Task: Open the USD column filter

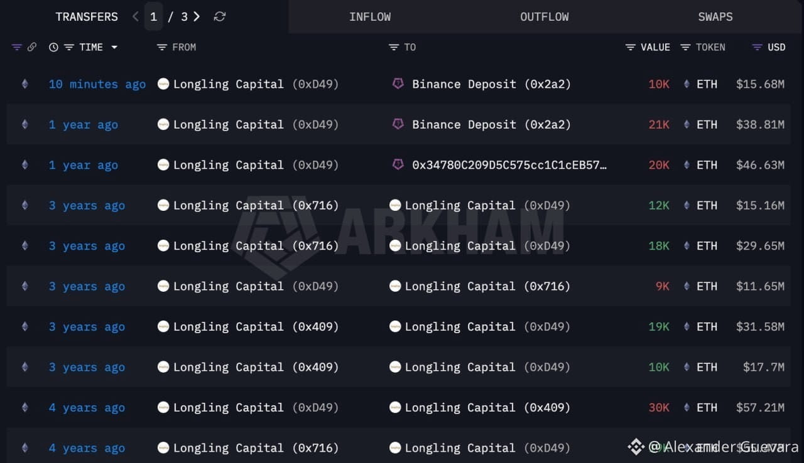Action: tap(758, 47)
